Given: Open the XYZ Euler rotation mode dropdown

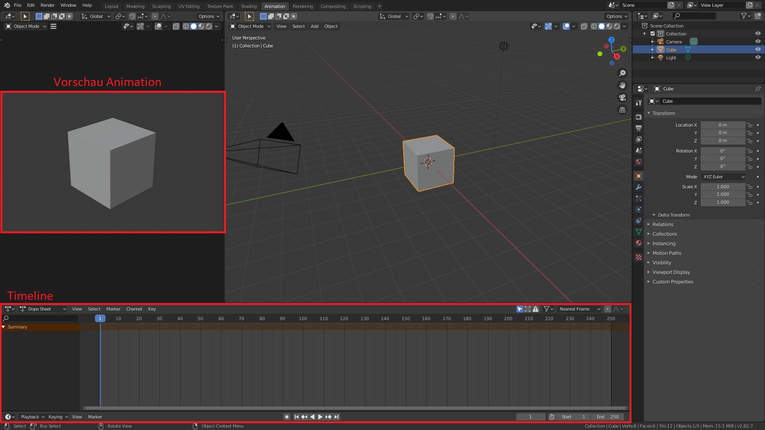Looking at the screenshot, I should [723, 177].
